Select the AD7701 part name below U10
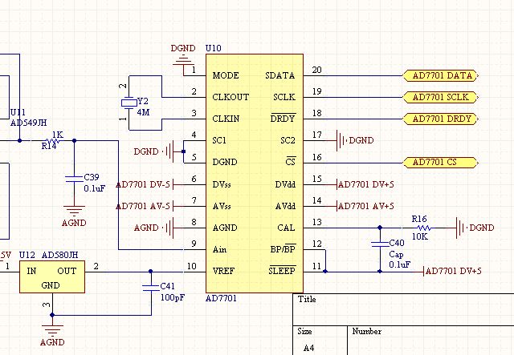The height and width of the screenshot is (355, 514). pos(221,298)
